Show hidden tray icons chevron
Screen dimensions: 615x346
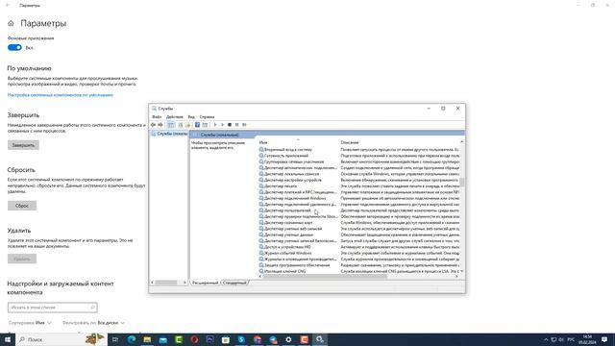pos(546,339)
